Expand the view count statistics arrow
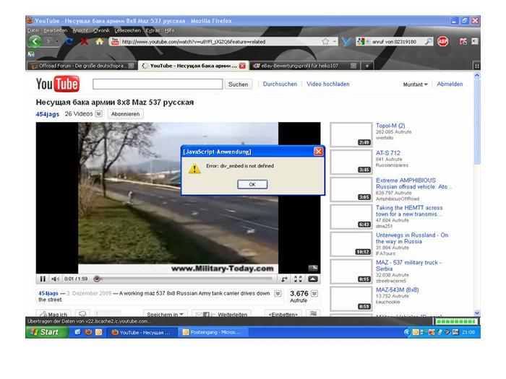The image size is (506, 379). (314, 293)
